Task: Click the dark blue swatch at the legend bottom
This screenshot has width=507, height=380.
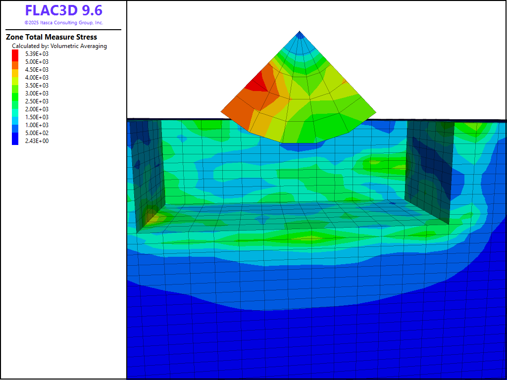Action: [15, 141]
